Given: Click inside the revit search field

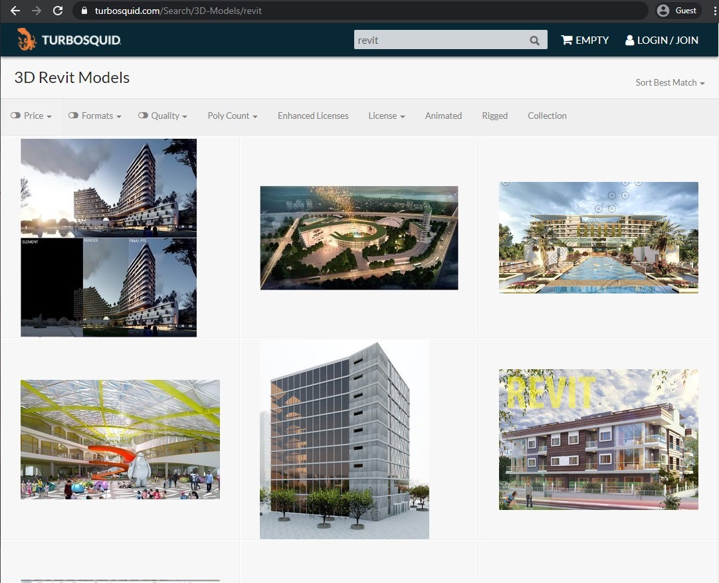Looking at the screenshot, I should 439,40.
